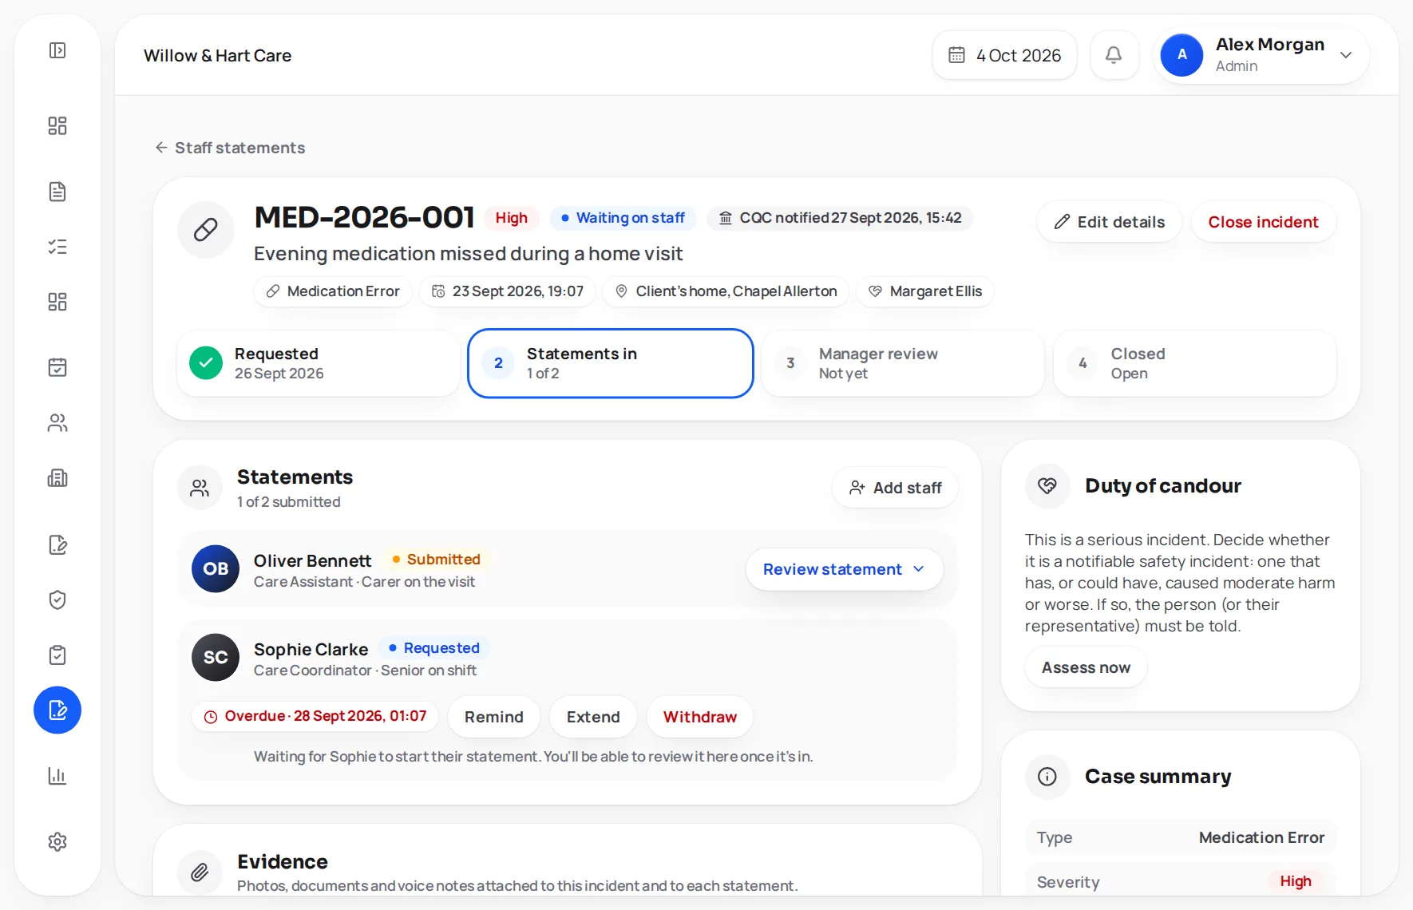This screenshot has height=910, width=1413.
Task: Toggle the sidebar panel collapse icon
Action: [57, 50]
